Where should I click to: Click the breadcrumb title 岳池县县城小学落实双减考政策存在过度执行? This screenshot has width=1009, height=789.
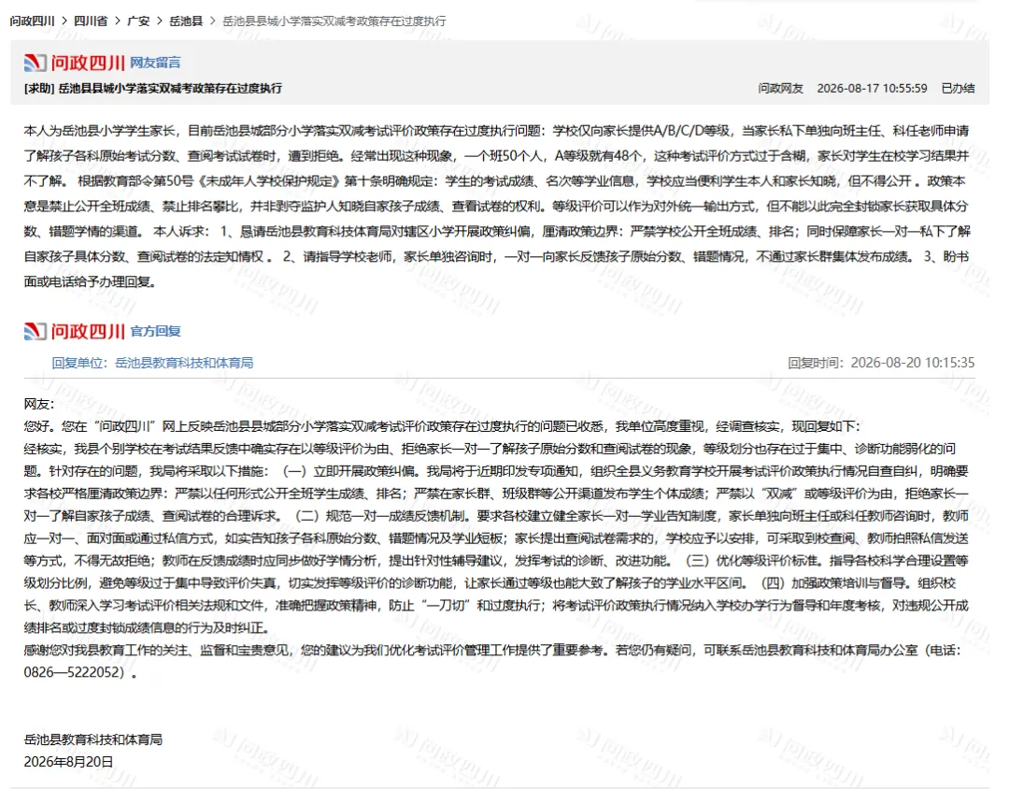334,22
